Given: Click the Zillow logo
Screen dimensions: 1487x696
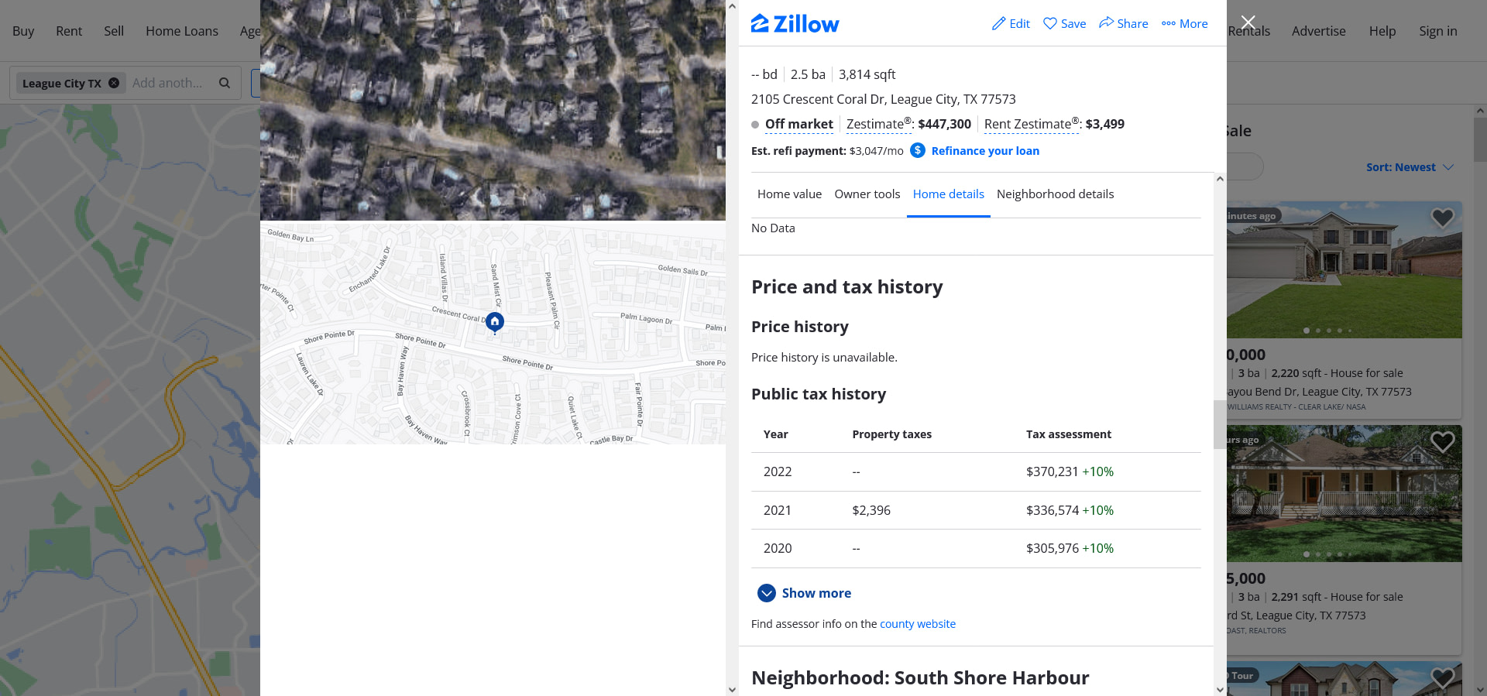Looking at the screenshot, I should click(x=795, y=24).
